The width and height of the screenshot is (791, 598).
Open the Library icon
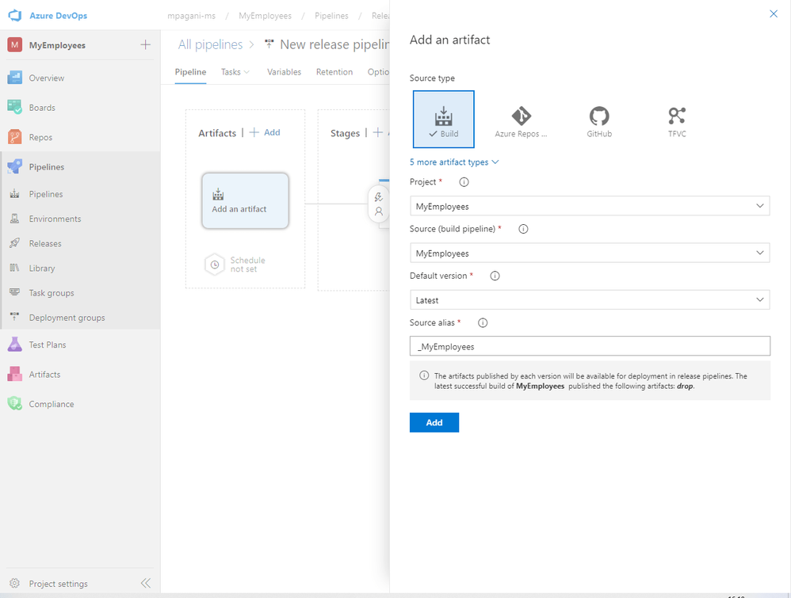[14, 268]
